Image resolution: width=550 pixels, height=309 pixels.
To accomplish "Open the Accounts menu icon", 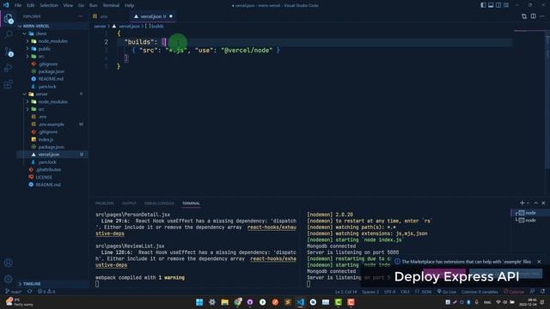I will (x=9, y=263).
